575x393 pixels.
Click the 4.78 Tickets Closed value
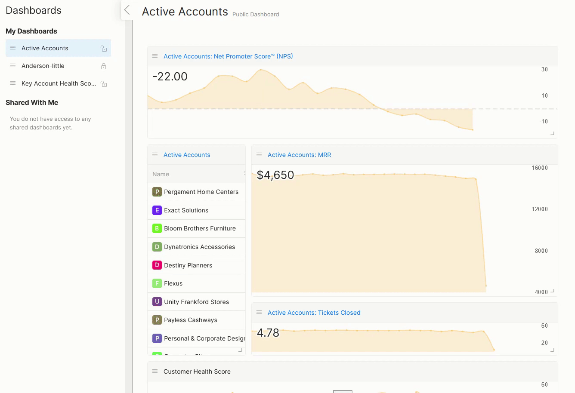point(268,333)
